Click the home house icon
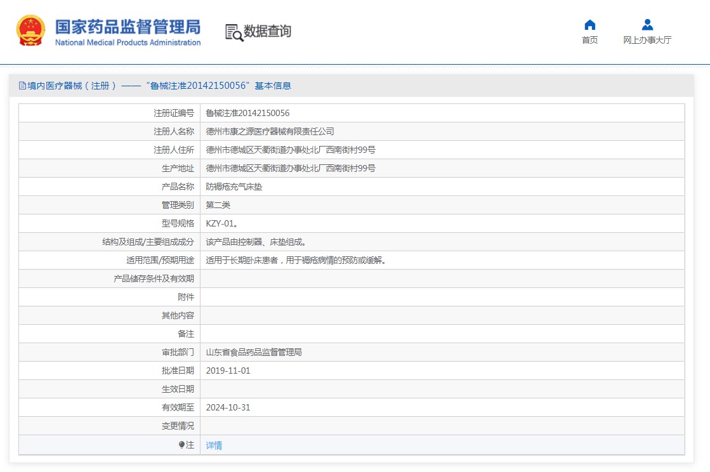710x472 pixels. tap(589, 25)
